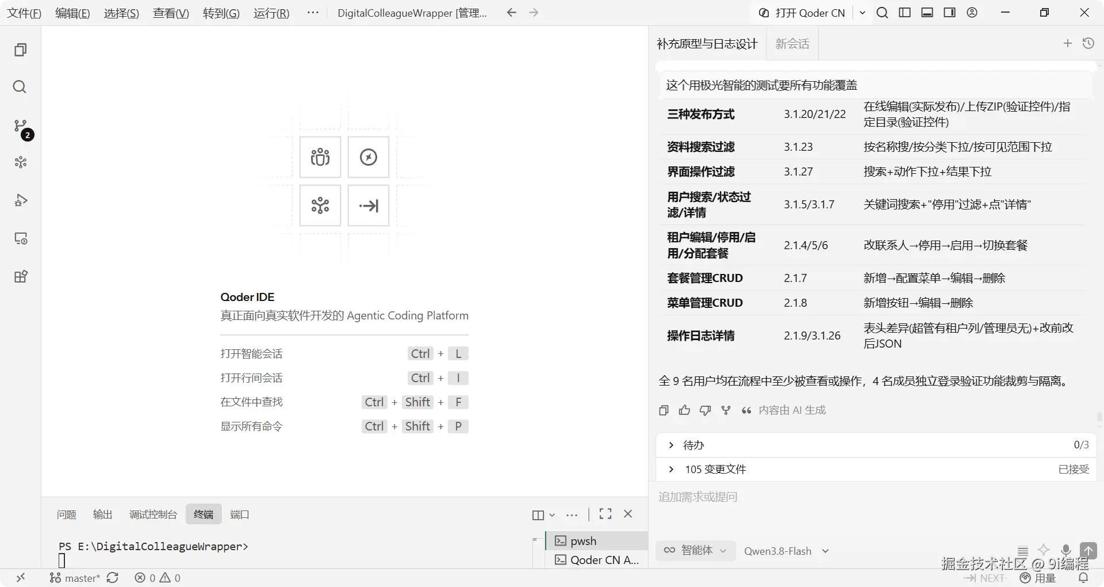Image resolution: width=1104 pixels, height=587 pixels.
Task: Give the response a thumbs down
Action: (705, 410)
